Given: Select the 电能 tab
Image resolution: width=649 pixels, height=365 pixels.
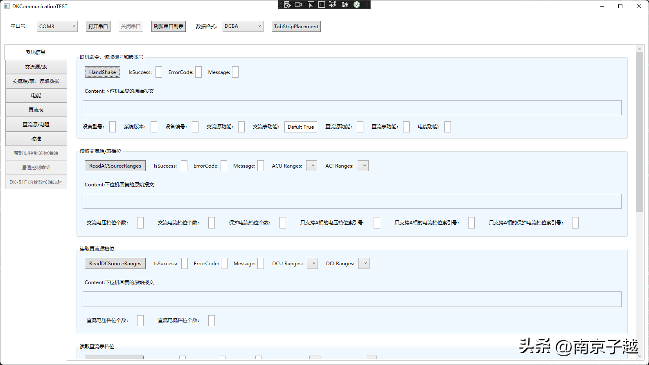Looking at the screenshot, I should 36,96.
